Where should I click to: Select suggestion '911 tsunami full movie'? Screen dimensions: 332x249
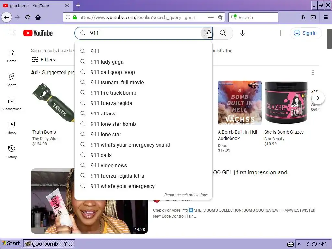pyautogui.click(x=143, y=82)
